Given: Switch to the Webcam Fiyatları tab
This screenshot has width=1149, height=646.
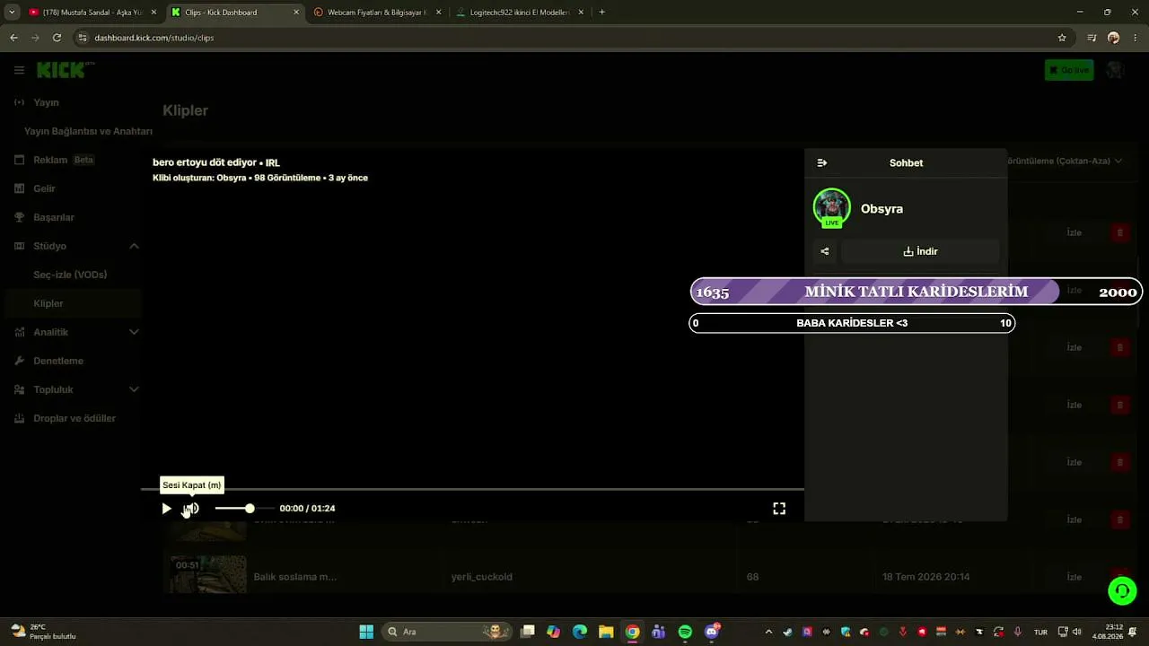Looking at the screenshot, I should coord(376,13).
